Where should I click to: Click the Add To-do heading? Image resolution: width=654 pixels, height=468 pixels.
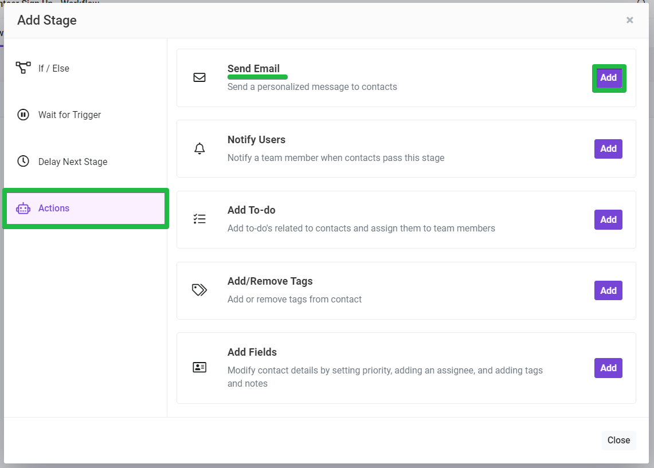point(252,210)
